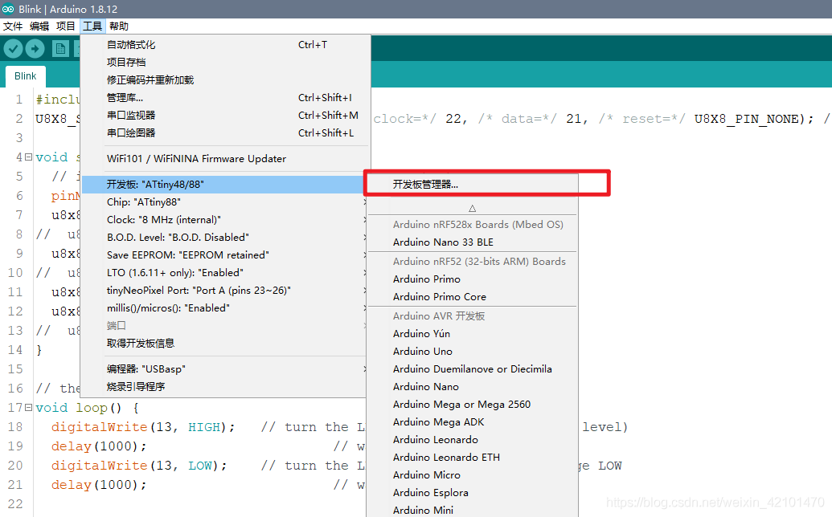Switch to the Blink sketch tab

click(x=26, y=76)
